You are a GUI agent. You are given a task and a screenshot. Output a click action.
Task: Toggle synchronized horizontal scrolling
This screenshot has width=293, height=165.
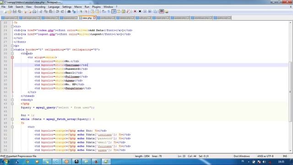click(97, 11)
